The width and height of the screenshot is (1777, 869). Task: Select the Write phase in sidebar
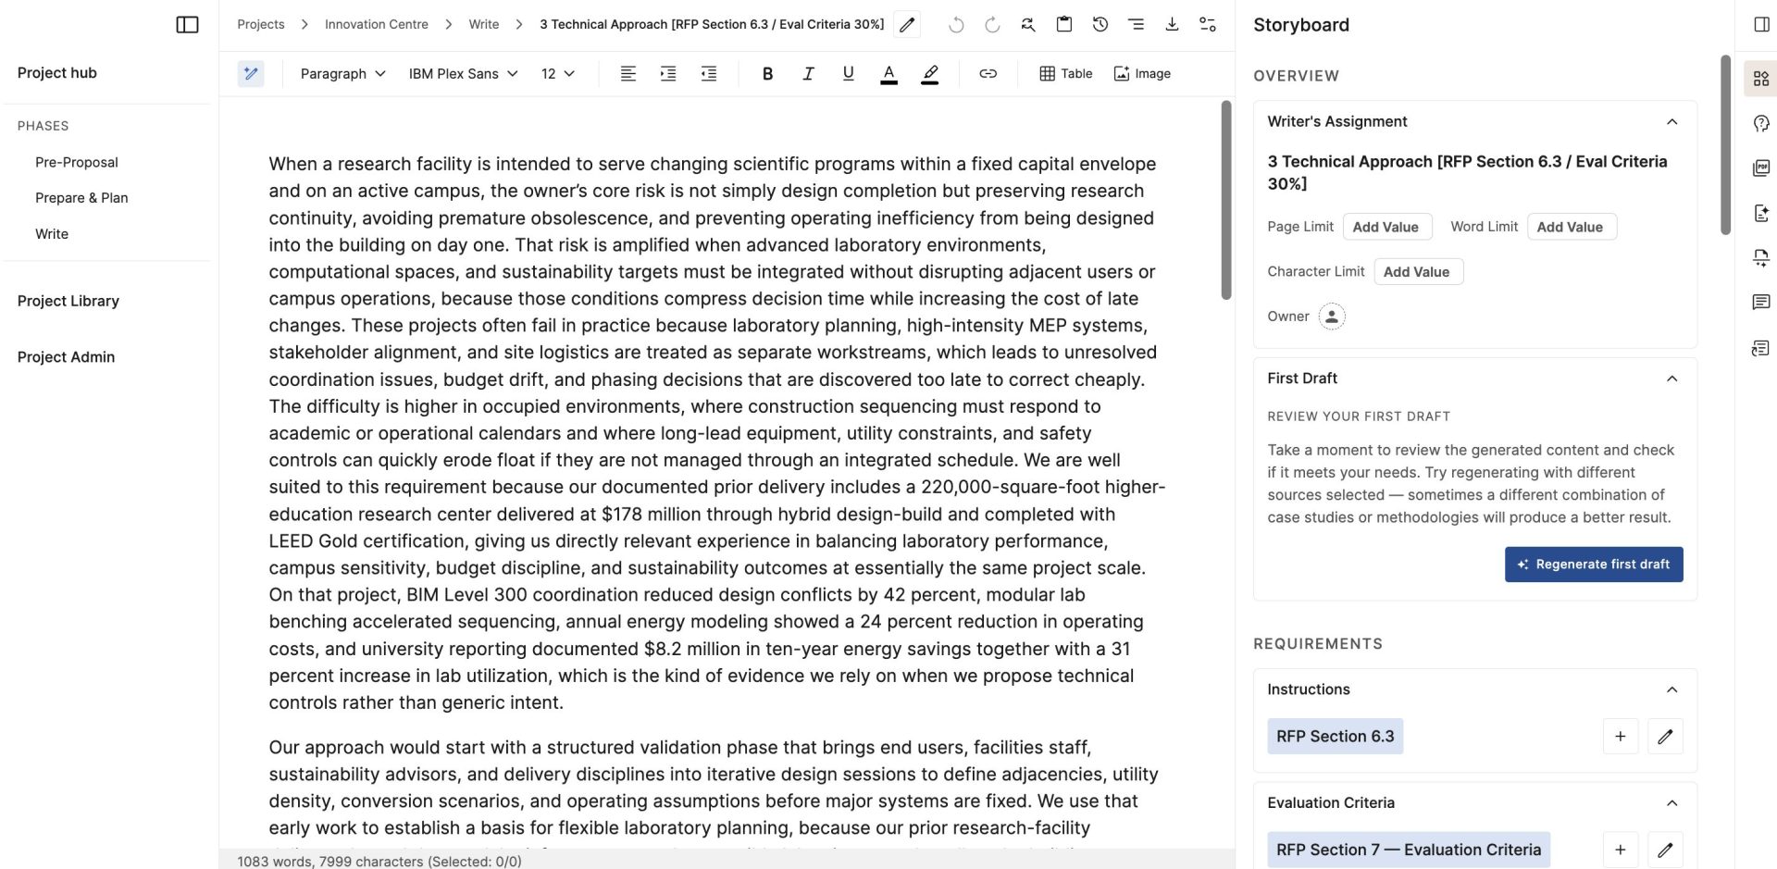click(x=52, y=234)
